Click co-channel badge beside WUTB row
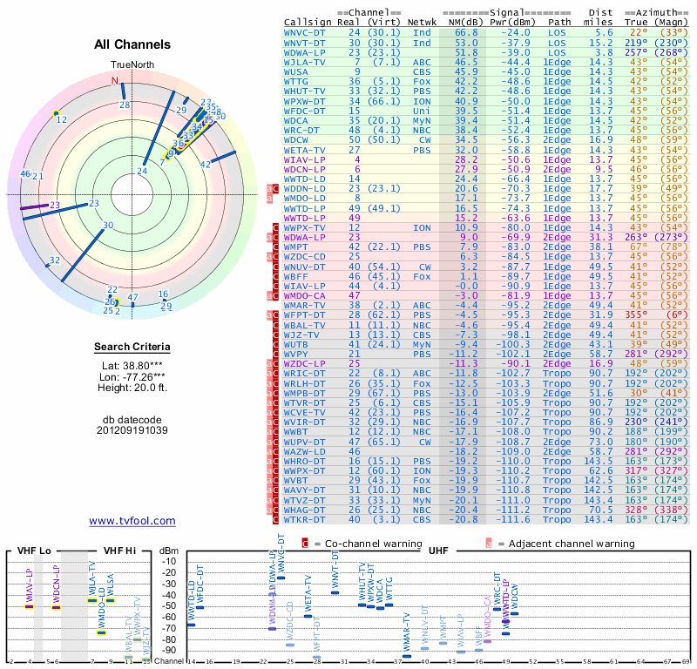The width and height of the screenshot is (697, 669). pos(275,344)
